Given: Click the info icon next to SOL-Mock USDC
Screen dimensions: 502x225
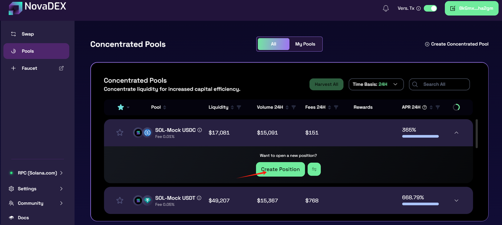Looking at the screenshot, I should point(200,130).
